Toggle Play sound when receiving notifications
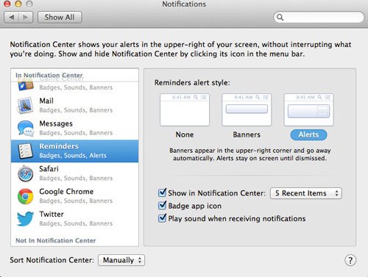This screenshot has height=277, width=368. click(162, 218)
